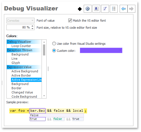The height and width of the screenshot is (132, 141).
Task: Select the Exception Thrown group header
Action: 20,50
